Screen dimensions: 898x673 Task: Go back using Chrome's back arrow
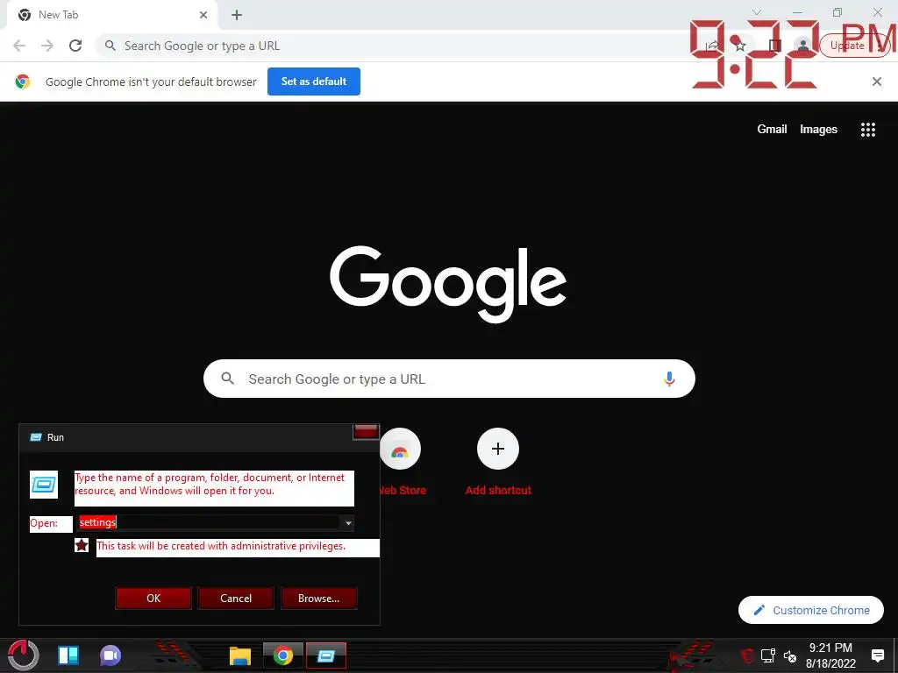(x=19, y=46)
